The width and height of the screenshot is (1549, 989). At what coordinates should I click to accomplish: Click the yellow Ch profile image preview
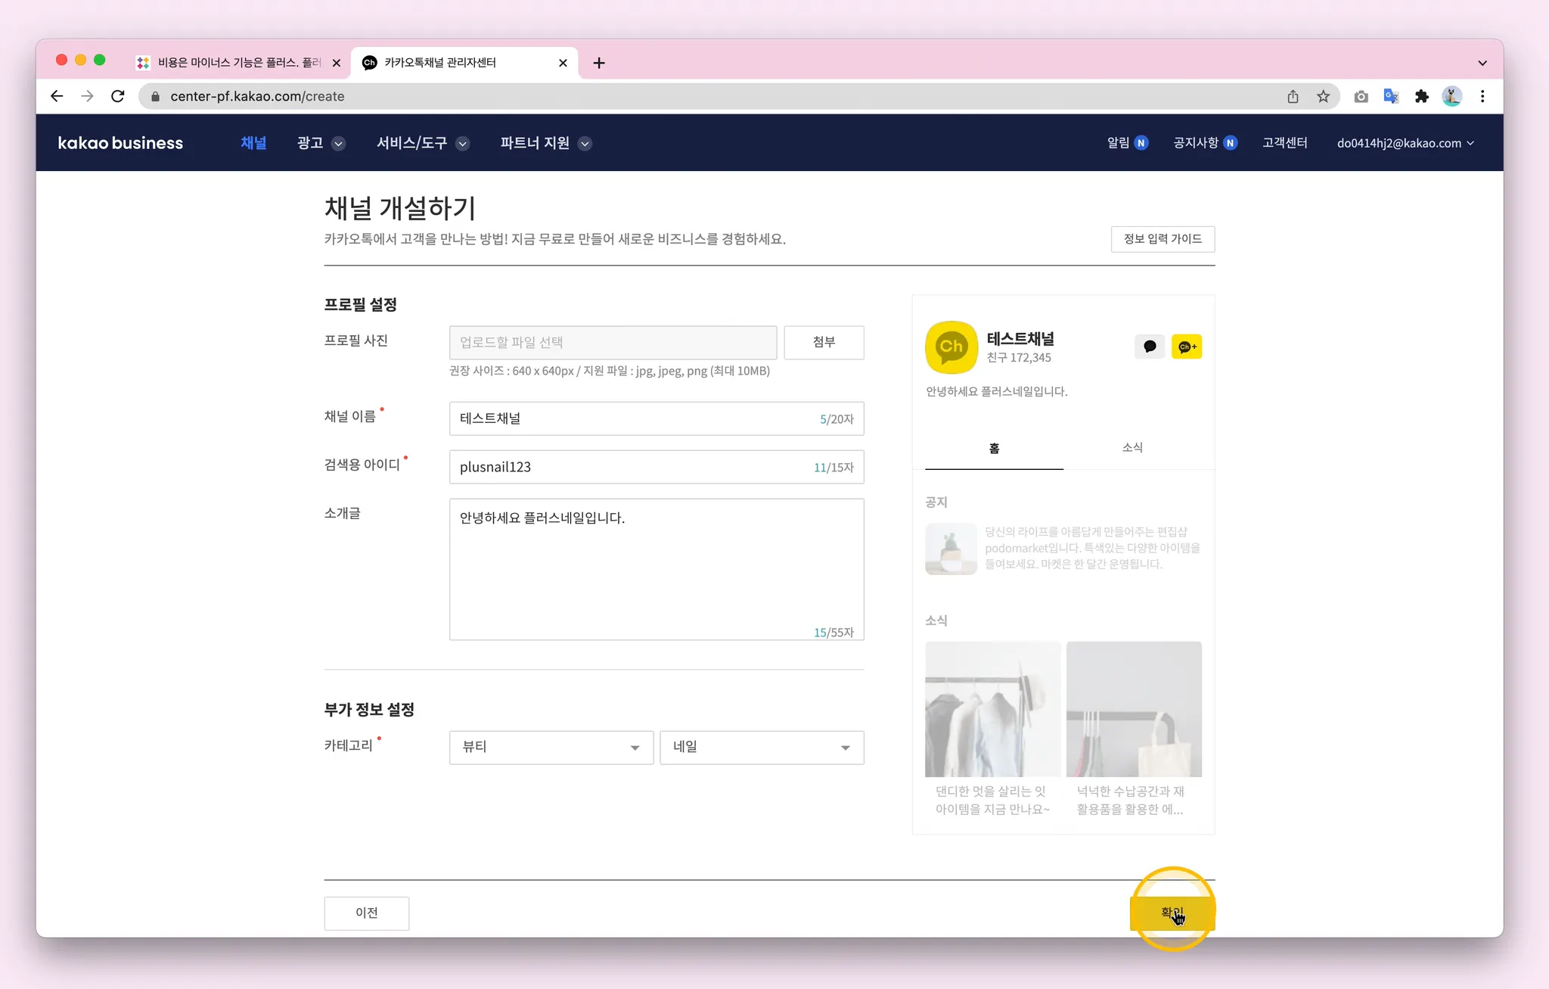[x=951, y=347]
